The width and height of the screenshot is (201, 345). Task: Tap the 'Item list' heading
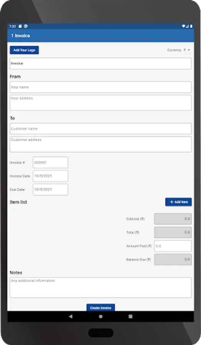18,202
